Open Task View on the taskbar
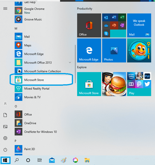This screenshot has height=165, width=155. tap(40, 160)
